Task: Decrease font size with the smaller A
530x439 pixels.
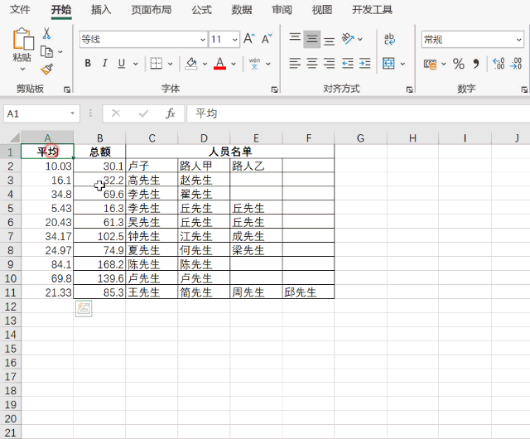Action: tap(267, 39)
